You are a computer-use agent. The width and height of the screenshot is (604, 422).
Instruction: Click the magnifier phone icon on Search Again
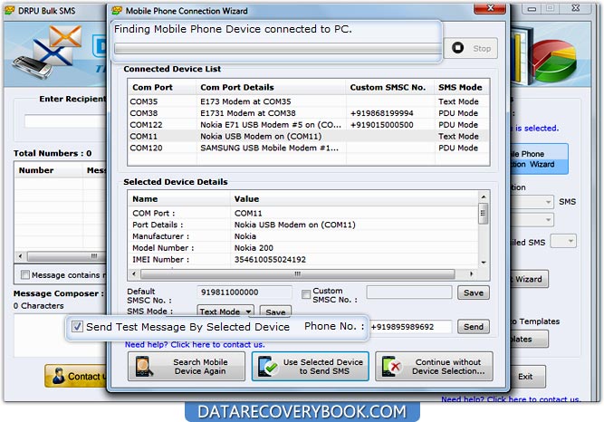coord(145,366)
